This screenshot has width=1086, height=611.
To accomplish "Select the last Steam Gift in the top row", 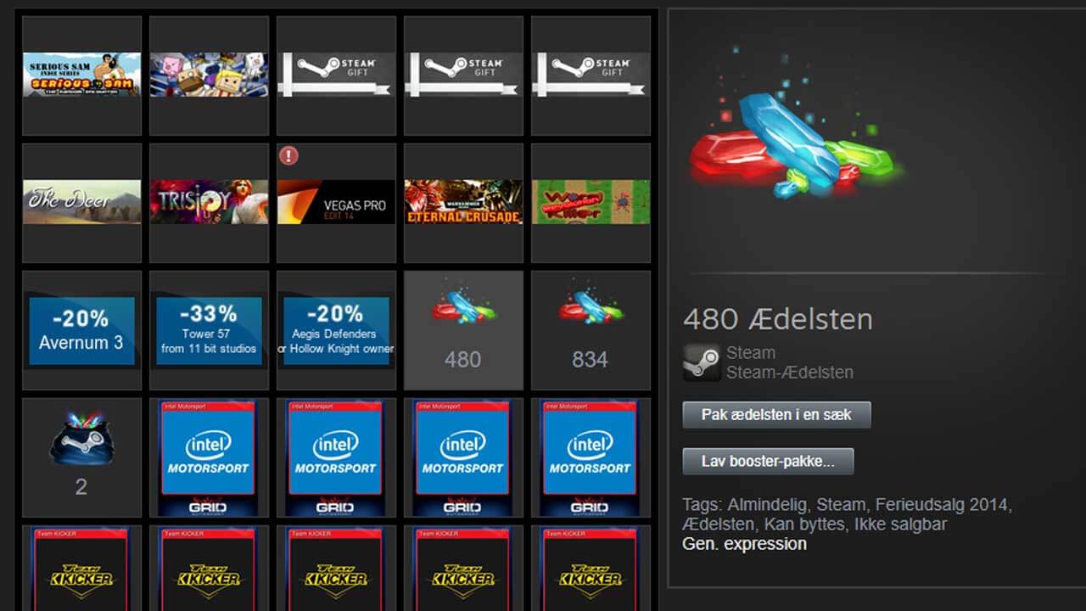I will 591,76.
